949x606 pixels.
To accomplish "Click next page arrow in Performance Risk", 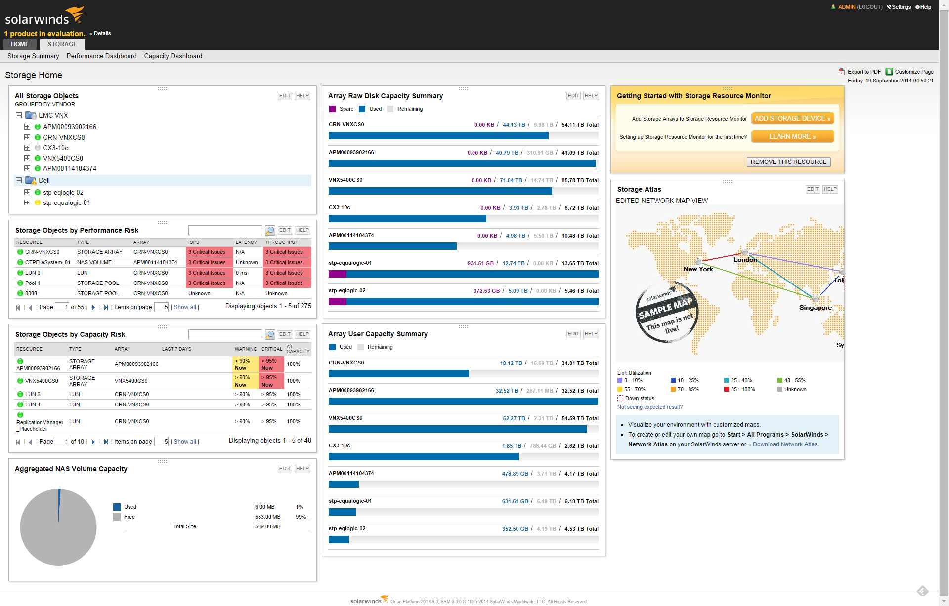I will click(x=93, y=307).
